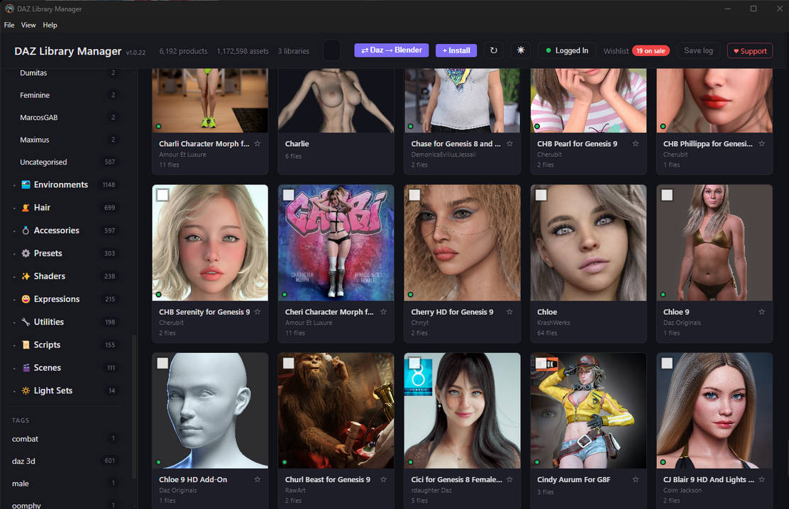The image size is (789, 509).
Task: Star the Charli Character Morph product
Action: [258, 143]
